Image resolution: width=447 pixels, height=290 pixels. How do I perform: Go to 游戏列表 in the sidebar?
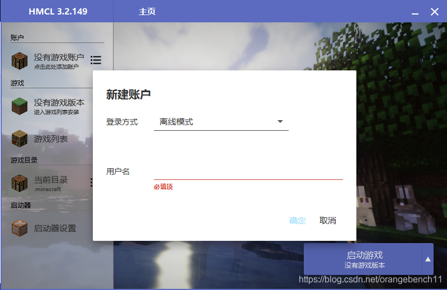tap(51, 139)
